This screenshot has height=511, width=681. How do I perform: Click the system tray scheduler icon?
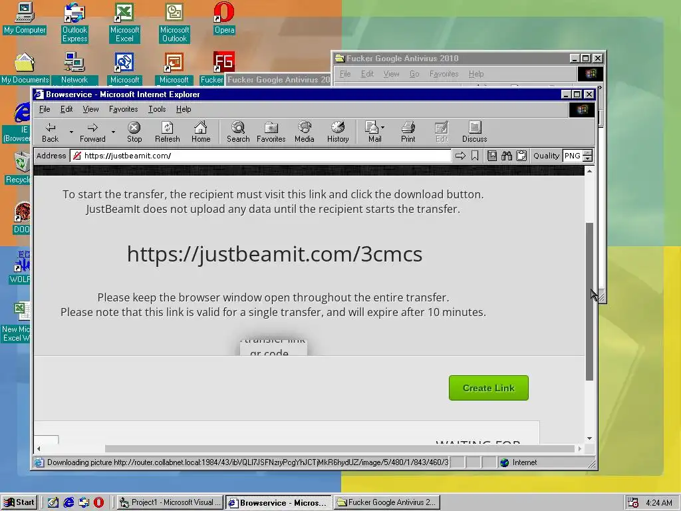pos(633,502)
